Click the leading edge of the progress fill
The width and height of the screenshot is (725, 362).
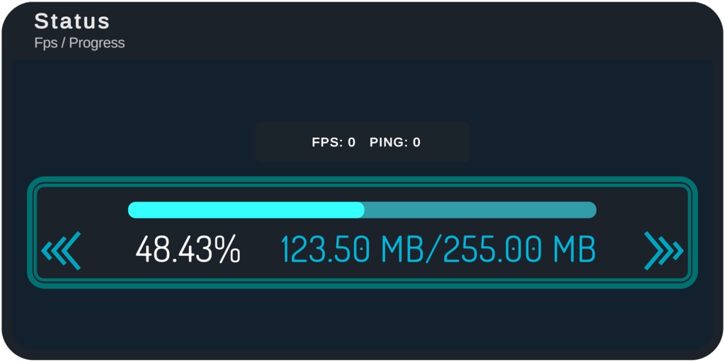(x=361, y=210)
